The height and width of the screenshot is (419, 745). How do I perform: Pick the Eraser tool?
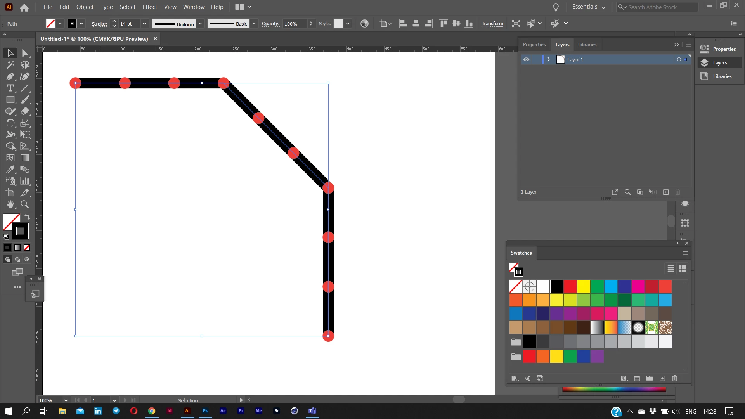[x=25, y=111]
